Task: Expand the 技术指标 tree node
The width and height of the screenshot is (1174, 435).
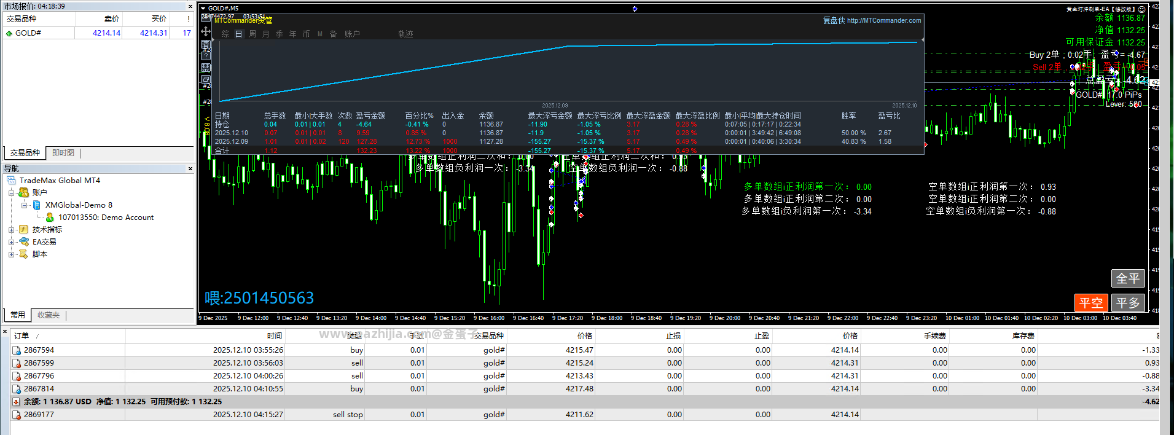Action: 11,229
